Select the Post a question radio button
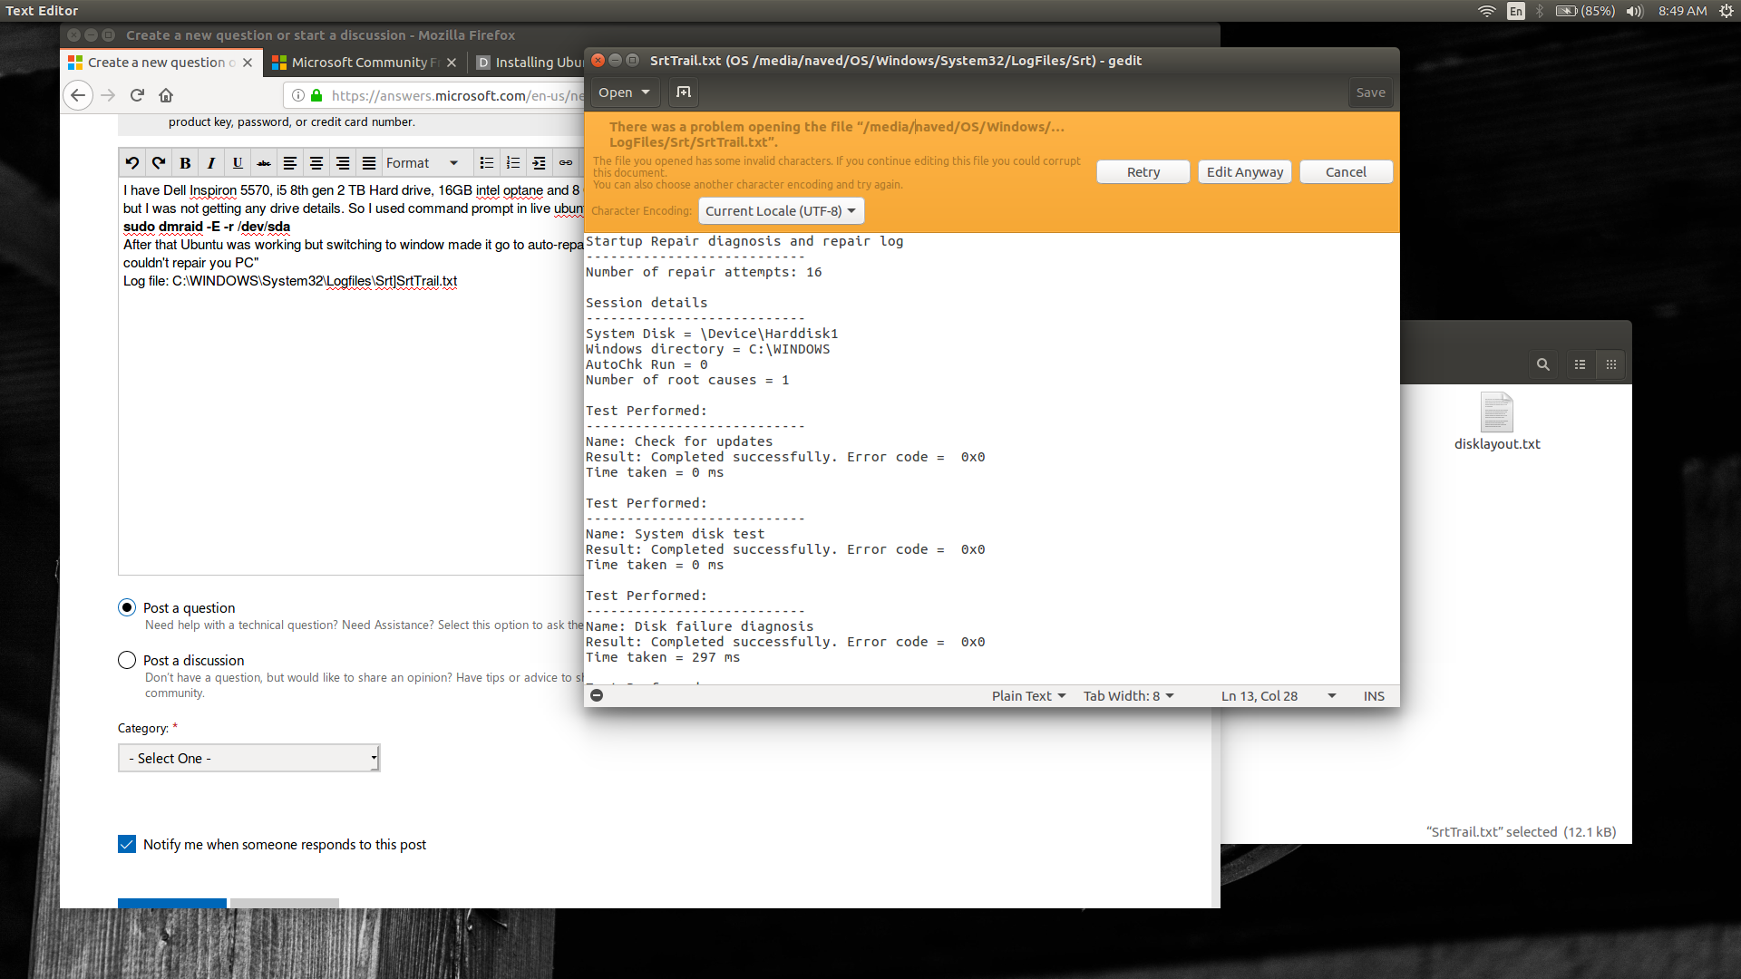Image resolution: width=1741 pixels, height=979 pixels. [x=127, y=607]
